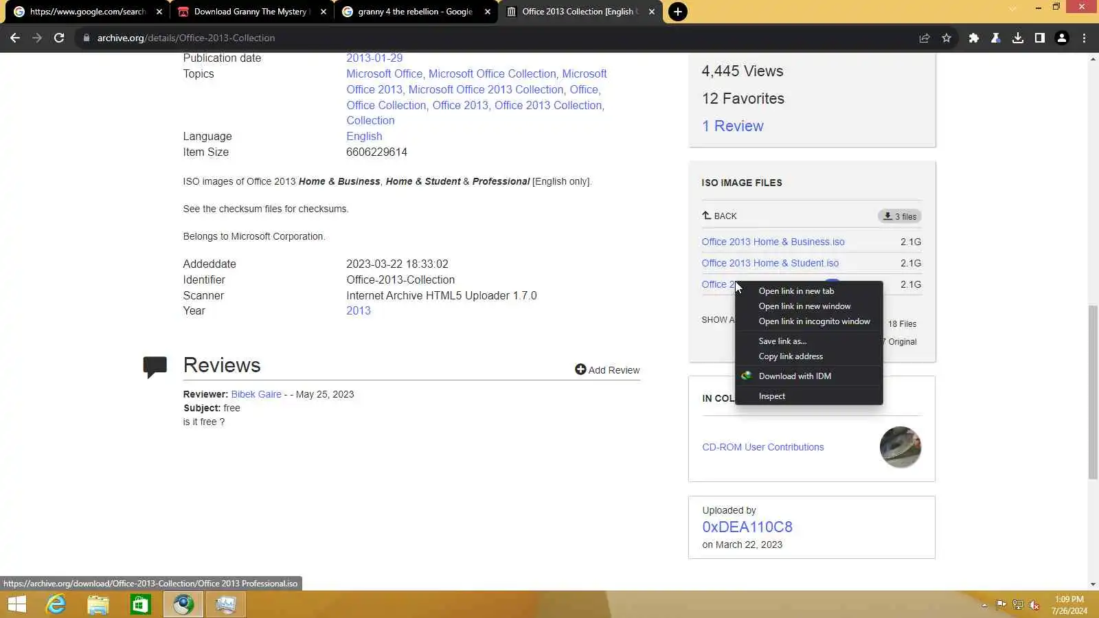The width and height of the screenshot is (1099, 618).
Task: Click the Add Review link
Action: [x=613, y=370]
